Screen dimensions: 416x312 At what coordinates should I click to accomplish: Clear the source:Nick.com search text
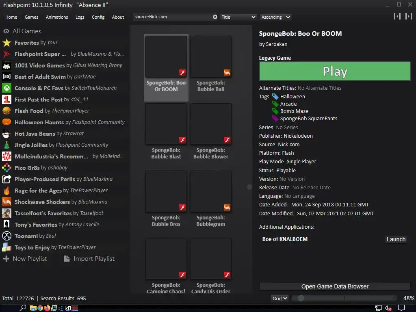(215, 17)
